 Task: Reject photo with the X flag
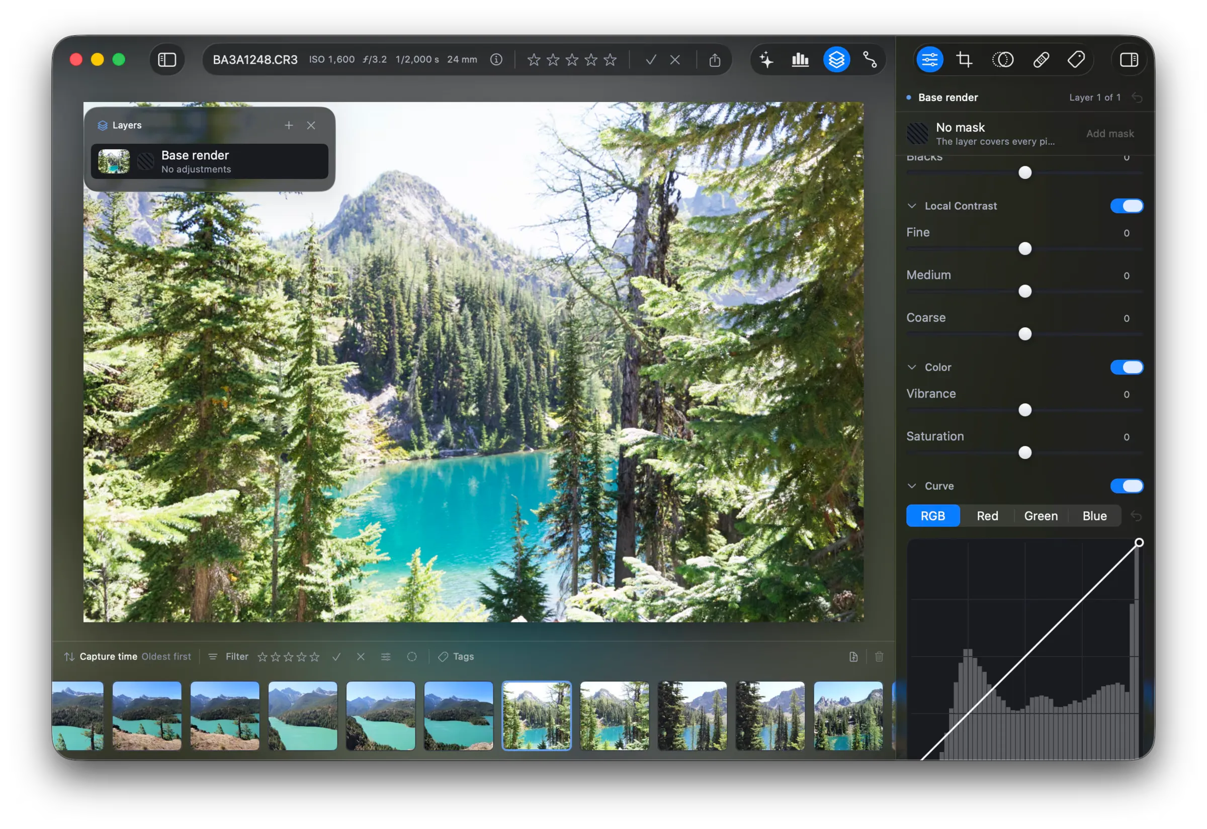tap(675, 60)
